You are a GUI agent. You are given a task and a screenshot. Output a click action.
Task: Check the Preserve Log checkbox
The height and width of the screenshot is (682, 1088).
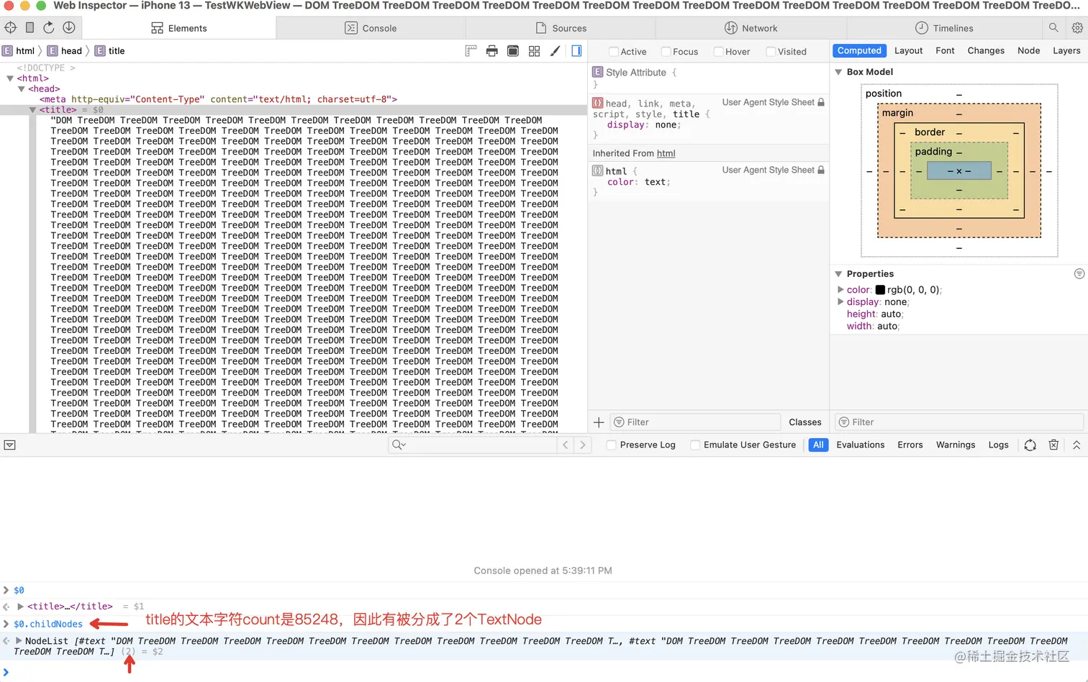coord(612,445)
